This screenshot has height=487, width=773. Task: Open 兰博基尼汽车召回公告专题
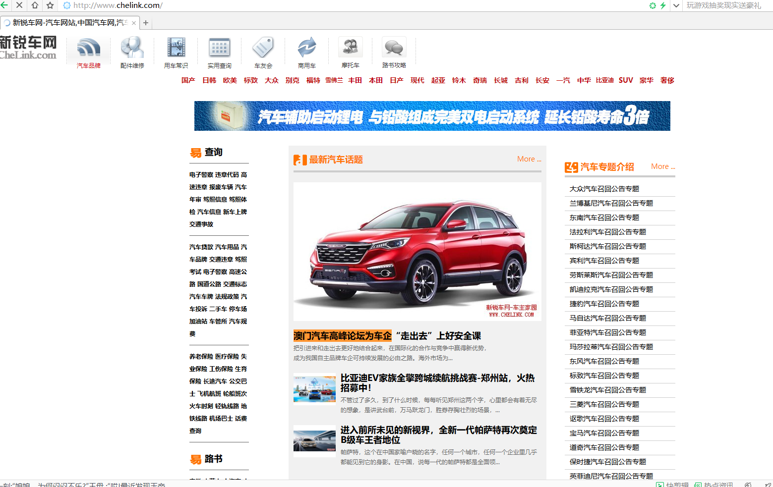[x=611, y=203]
